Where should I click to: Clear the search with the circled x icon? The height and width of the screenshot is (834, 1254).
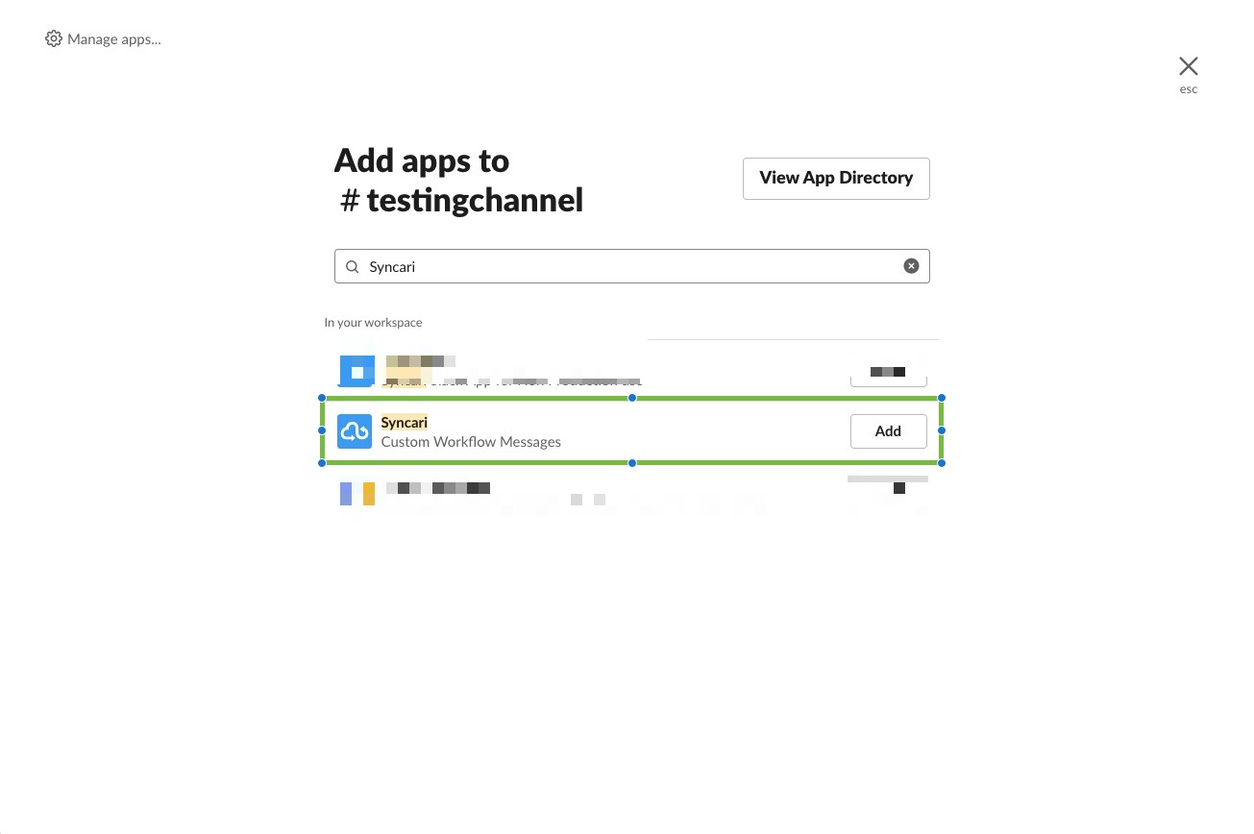[911, 266]
